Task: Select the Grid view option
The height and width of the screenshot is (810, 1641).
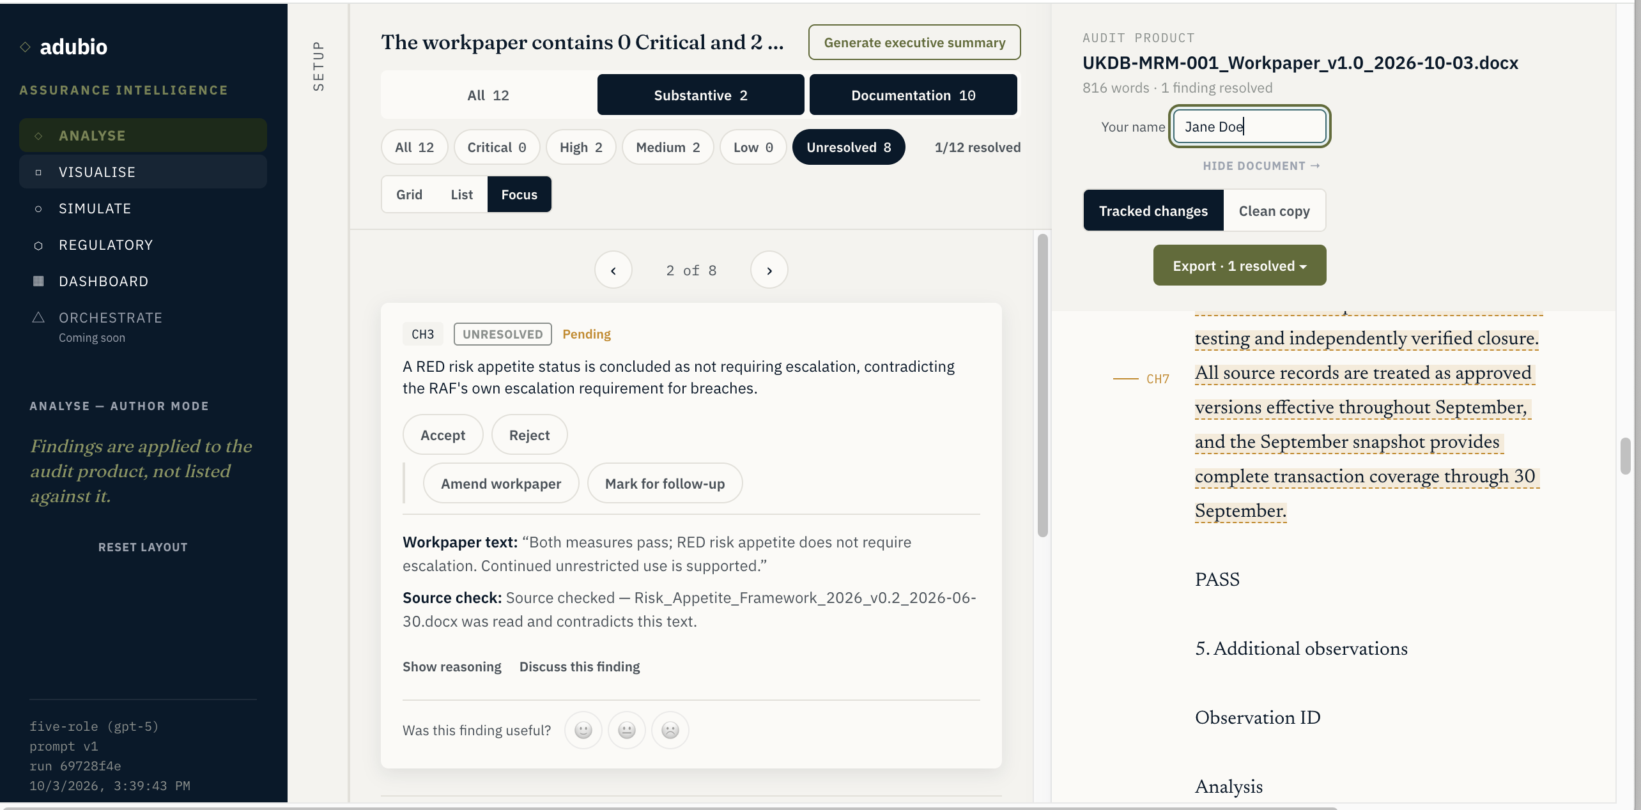Action: (409, 195)
